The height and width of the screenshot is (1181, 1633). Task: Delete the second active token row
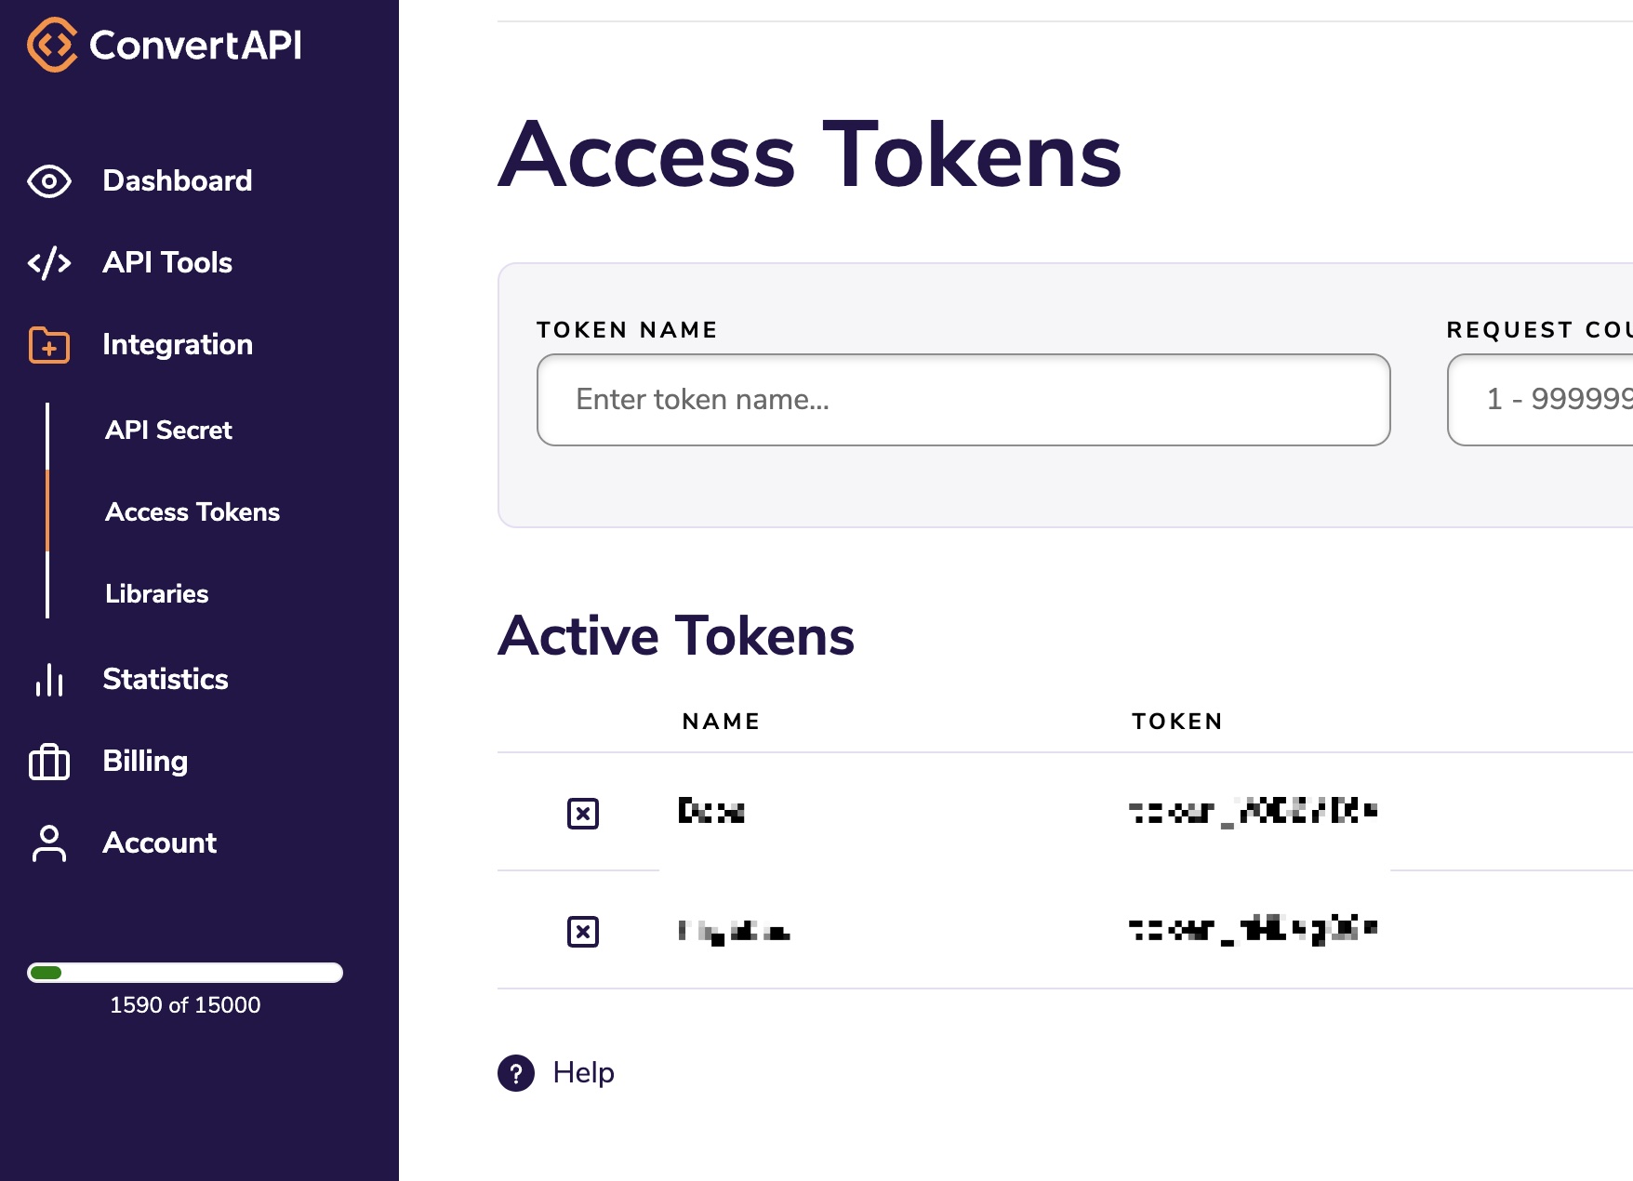[x=583, y=931]
